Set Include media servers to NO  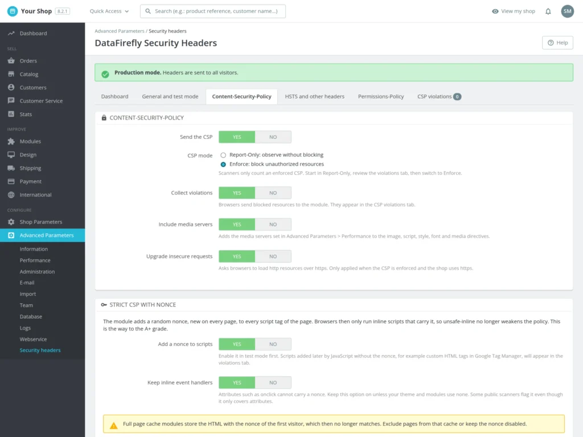pyautogui.click(x=273, y=224)
